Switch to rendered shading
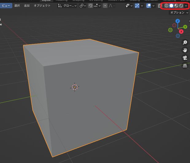This screenshot has width=190, height=163. [x=181, y=6]
